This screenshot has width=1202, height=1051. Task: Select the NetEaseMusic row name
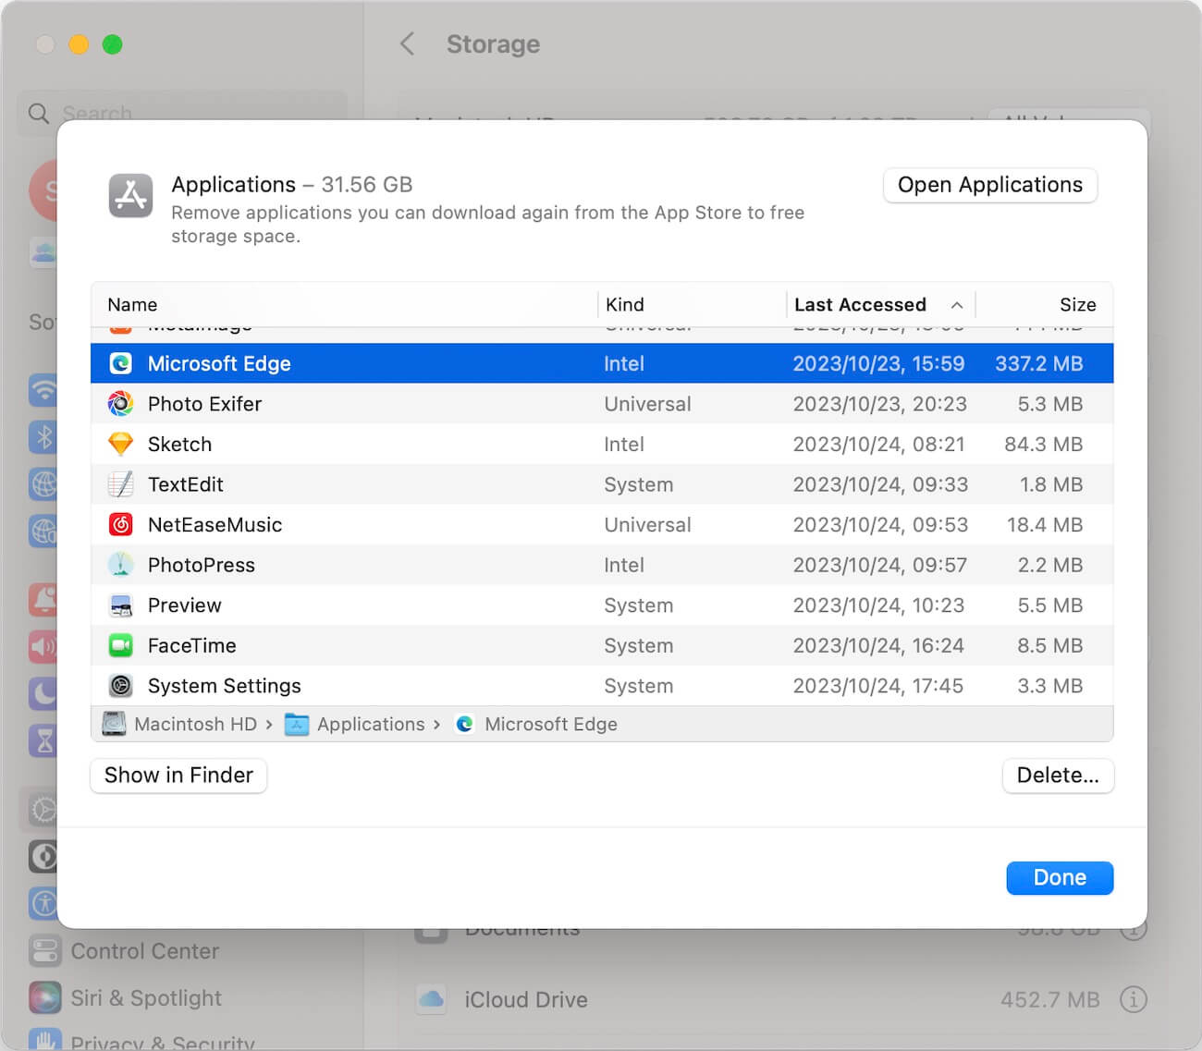point(215,525)
